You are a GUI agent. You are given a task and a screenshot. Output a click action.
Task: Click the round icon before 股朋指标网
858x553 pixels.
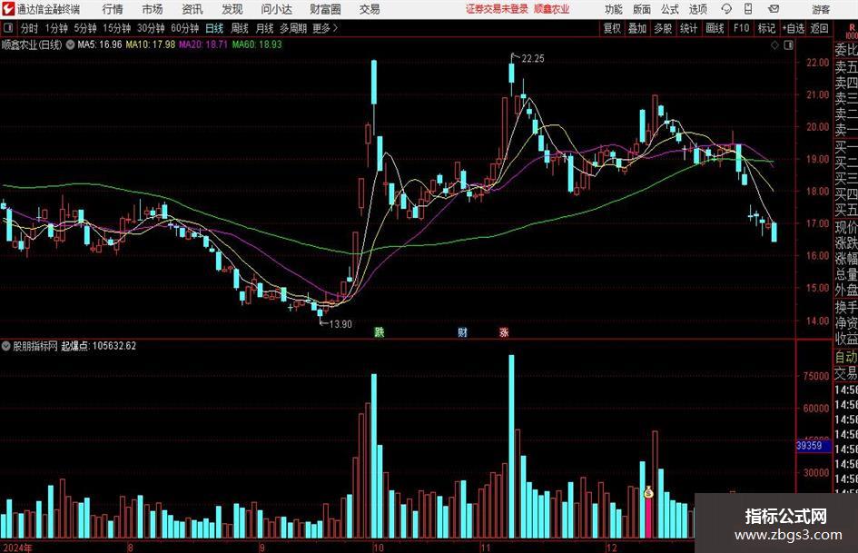pos(6,346)
